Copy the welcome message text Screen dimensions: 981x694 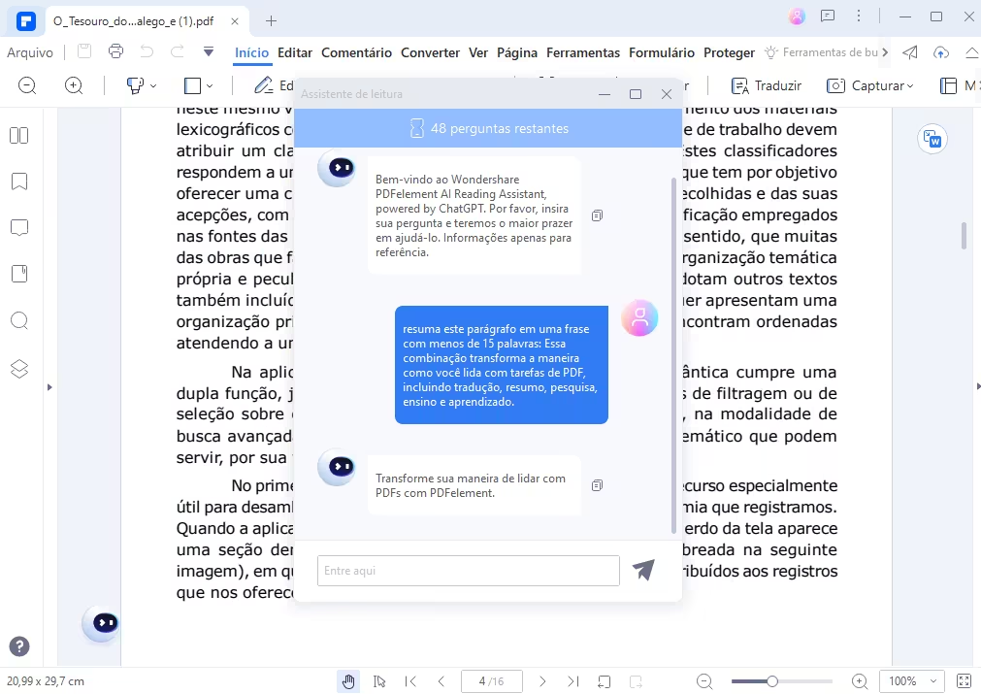(598, 215)
